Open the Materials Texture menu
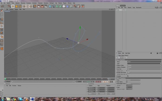The image size is (162, 101). point(19,86)
